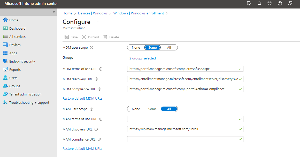Open the settings gear in top bar
The height and width of the screenshot is (157, 300).
(270, 3)
